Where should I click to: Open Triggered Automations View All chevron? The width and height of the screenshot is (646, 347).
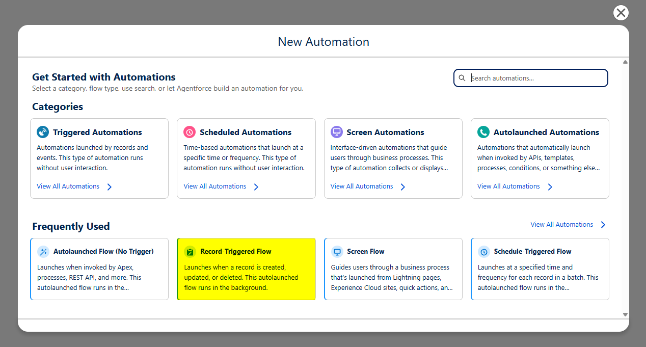110,187
